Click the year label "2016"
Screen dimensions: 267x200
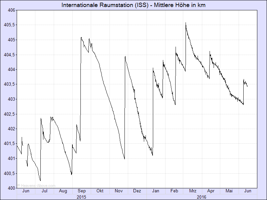pos(202,197)
